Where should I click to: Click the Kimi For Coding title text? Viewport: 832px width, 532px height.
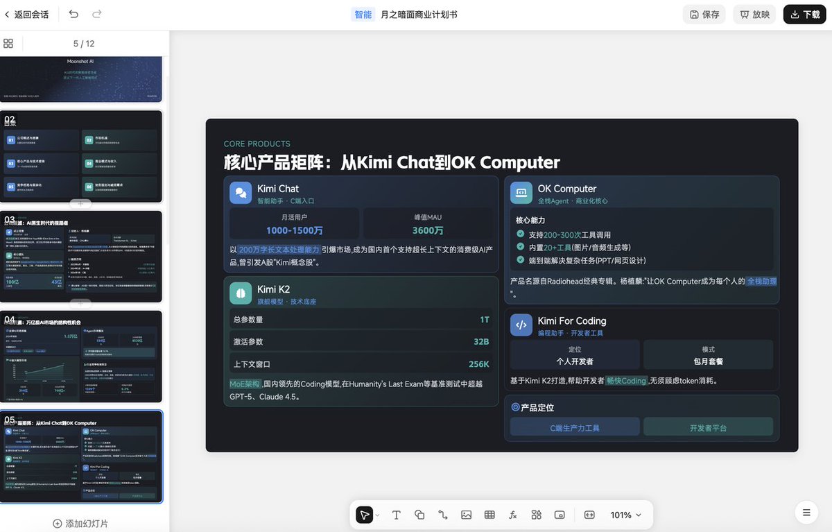[x=572, y=320]
